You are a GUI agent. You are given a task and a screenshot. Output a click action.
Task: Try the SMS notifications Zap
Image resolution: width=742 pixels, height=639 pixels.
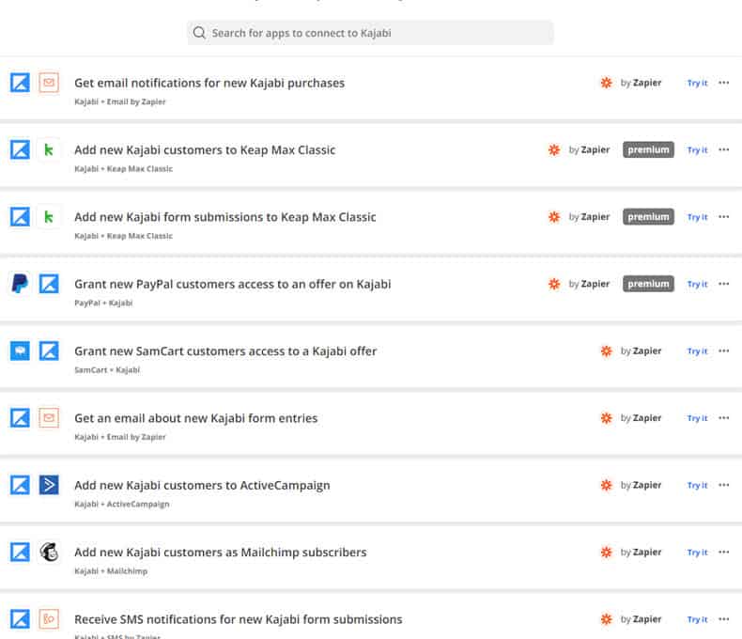coord(698,619)
